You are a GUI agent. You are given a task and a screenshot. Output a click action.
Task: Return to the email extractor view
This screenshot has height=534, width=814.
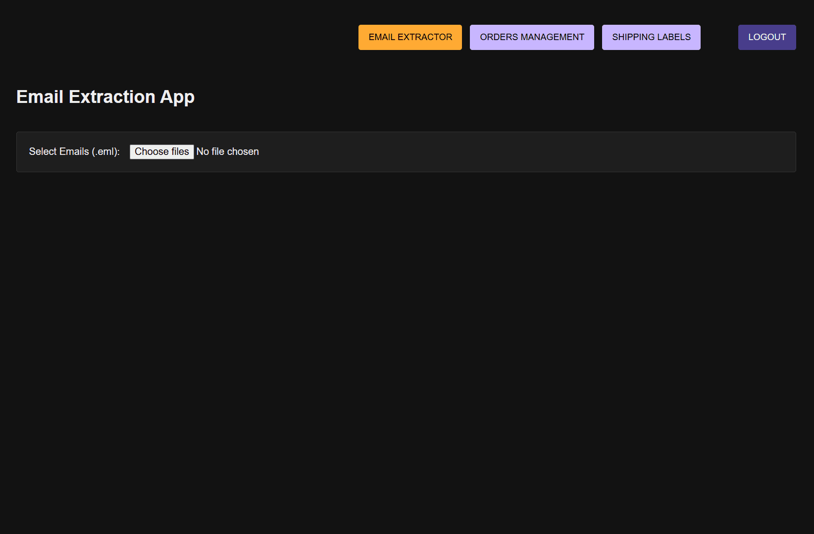(410, 37)
